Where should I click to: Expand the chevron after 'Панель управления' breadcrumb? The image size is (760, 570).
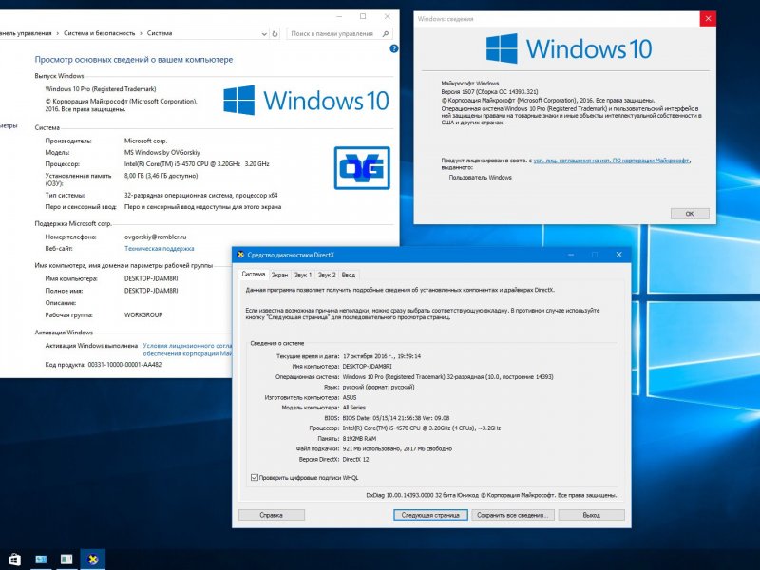click(x=58, y=33)
